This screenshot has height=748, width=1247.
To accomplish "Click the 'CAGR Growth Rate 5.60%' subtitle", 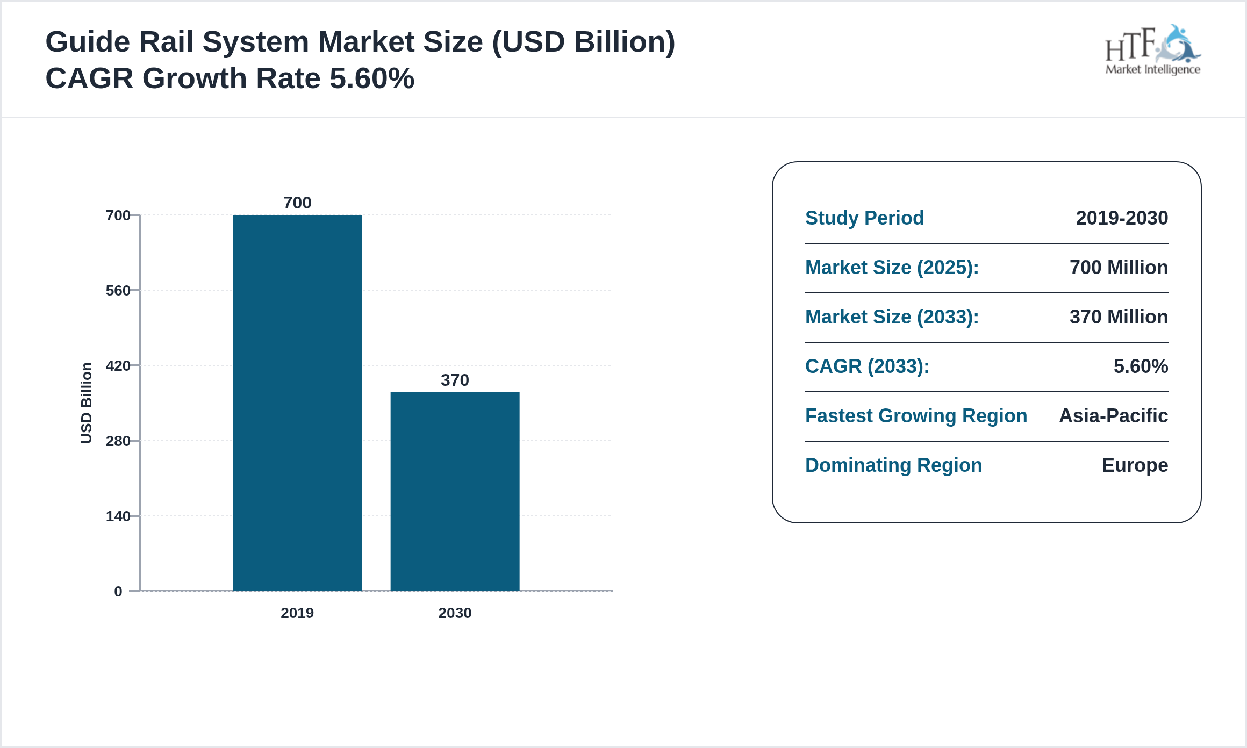I will [x=230, y=78].
